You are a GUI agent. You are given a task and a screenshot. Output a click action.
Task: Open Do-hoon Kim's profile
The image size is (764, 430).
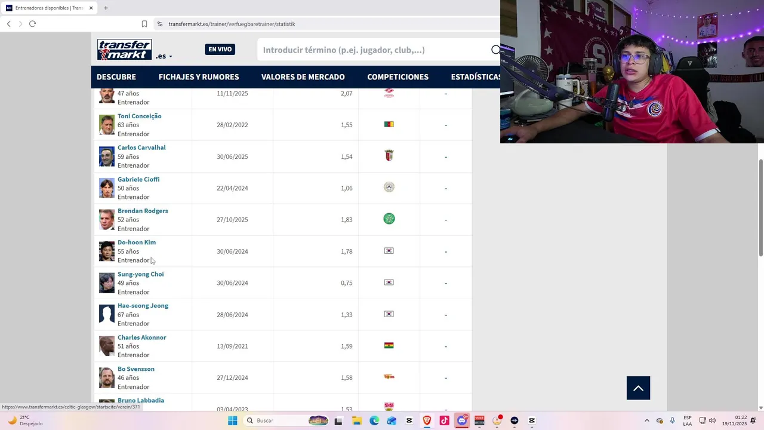[137, 242]
